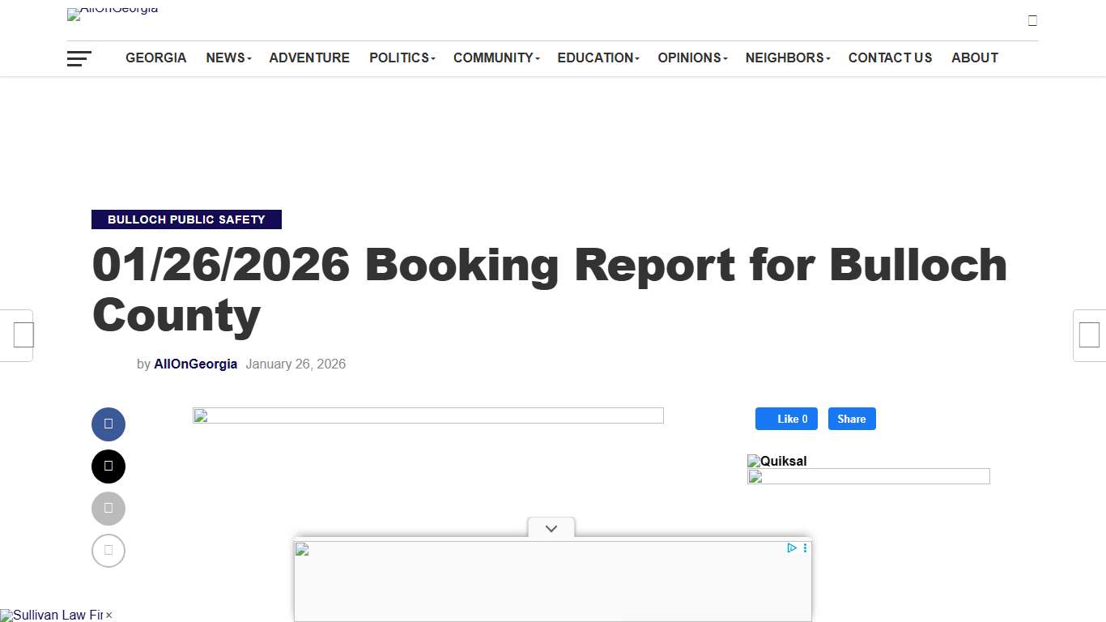The height and width of the screenshot is (622, 1106).
Task: Select CONTACT US in the navigation
Action: [x=890, y=58]
